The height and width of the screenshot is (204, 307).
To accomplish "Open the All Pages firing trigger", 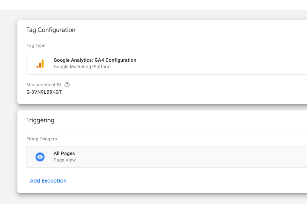I will point(167,157).
